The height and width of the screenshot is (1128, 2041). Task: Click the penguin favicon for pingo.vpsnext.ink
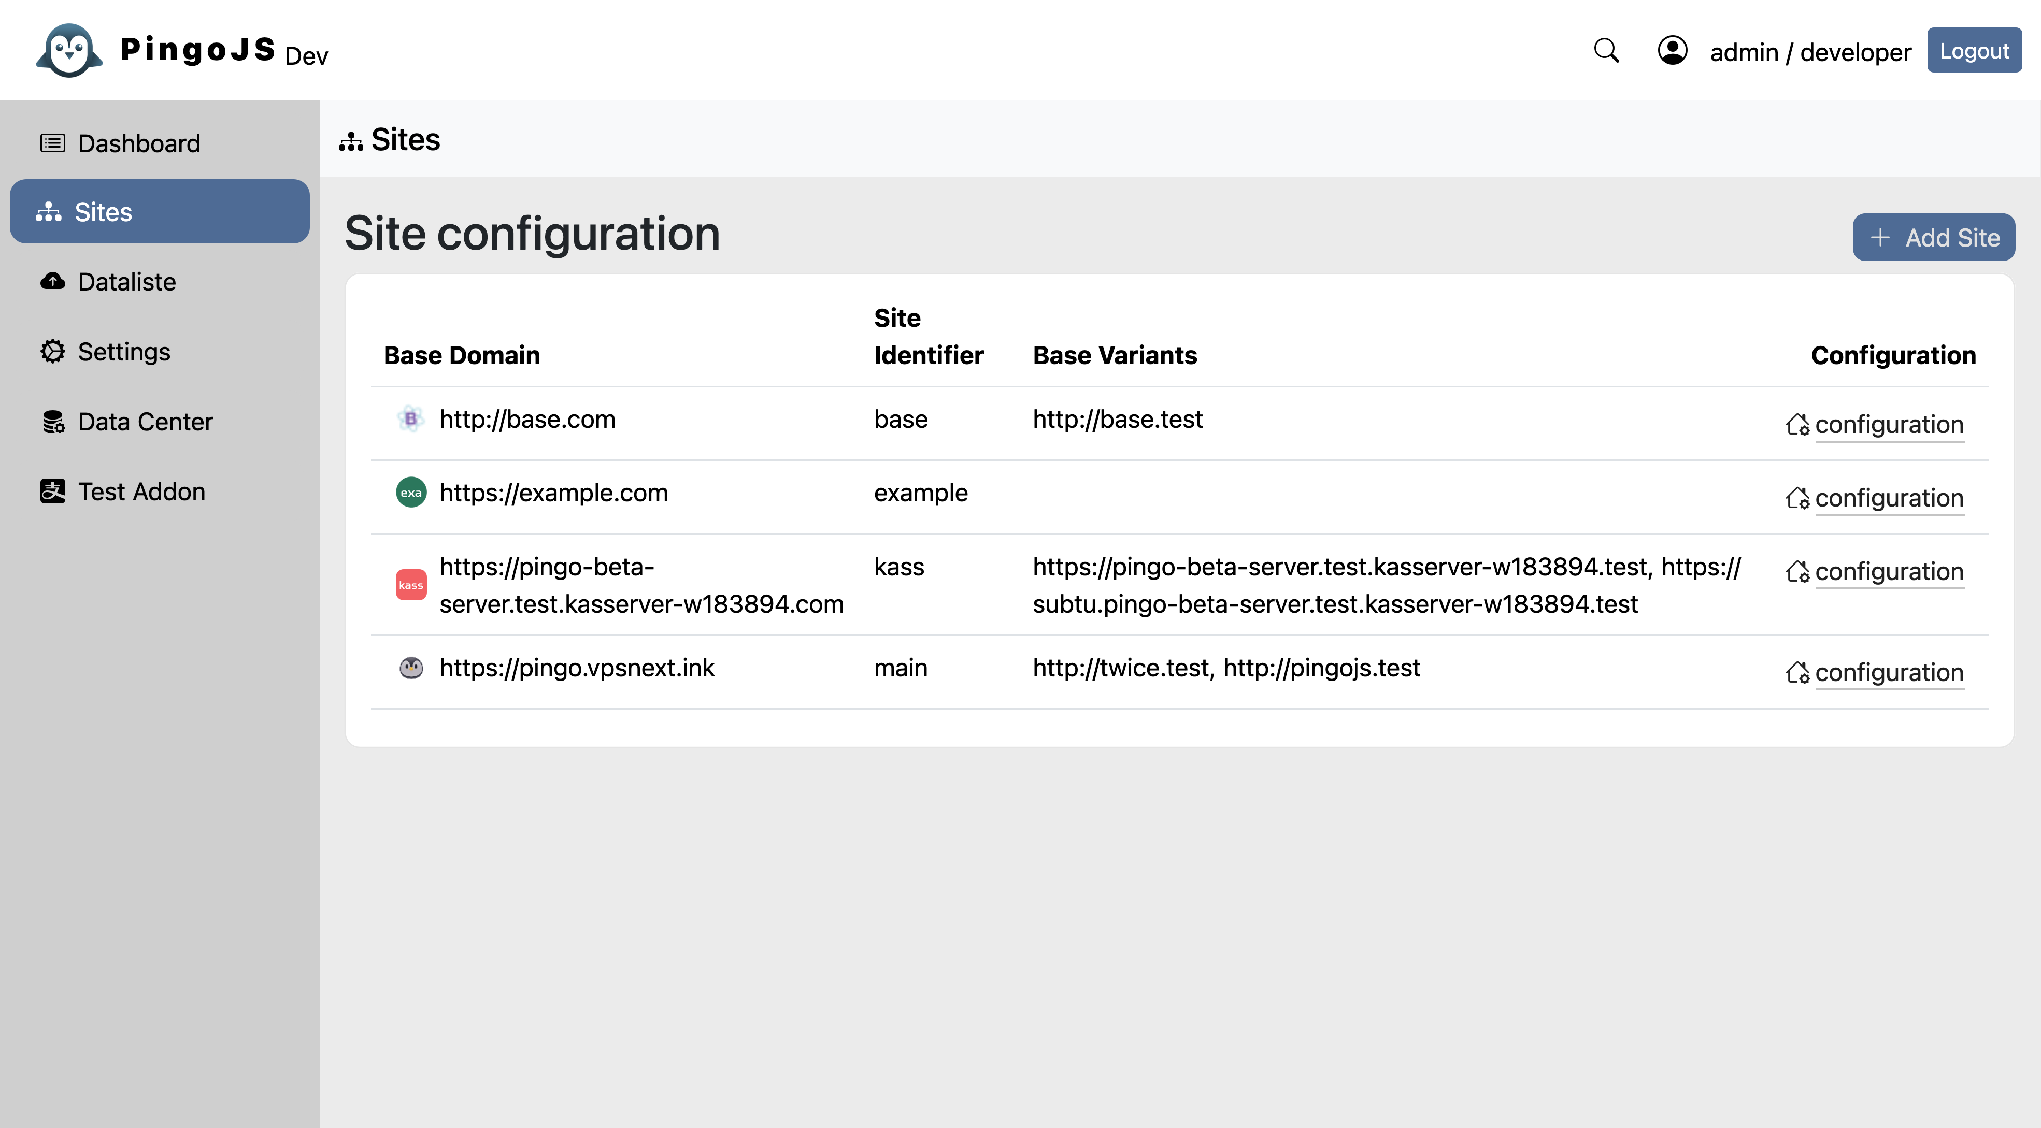coord(410,668)
